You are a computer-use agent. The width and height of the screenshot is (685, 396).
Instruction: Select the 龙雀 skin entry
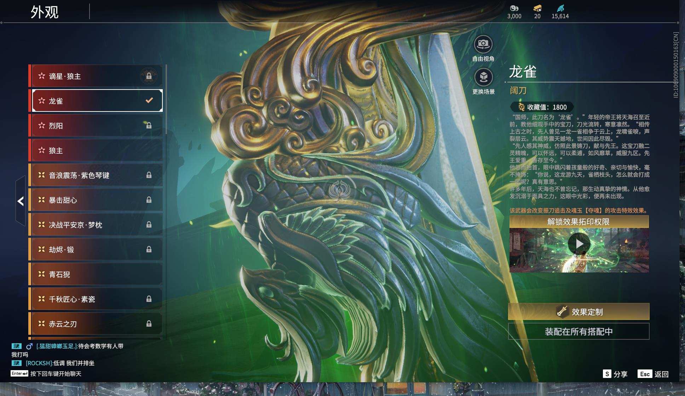96,101
